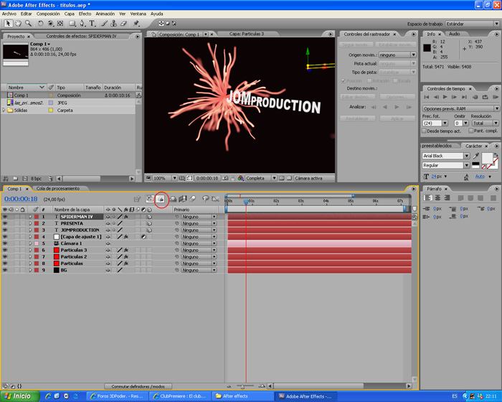Select the Clone Stamp tool

pos(113,24)
